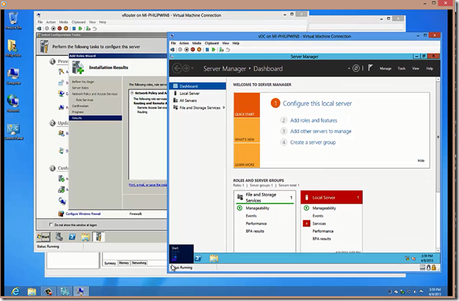Open Server Manager icon in vRouter taskbar
Screen dimensions: 459x301
click(x=59, y=237)
